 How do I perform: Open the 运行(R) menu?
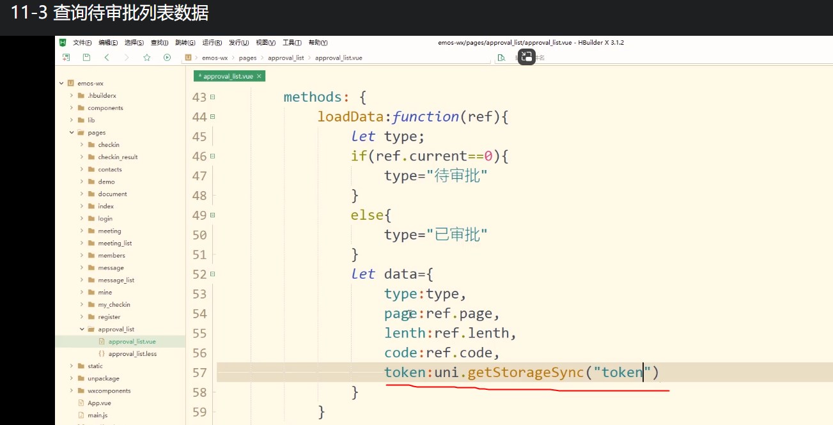point(212,43)
